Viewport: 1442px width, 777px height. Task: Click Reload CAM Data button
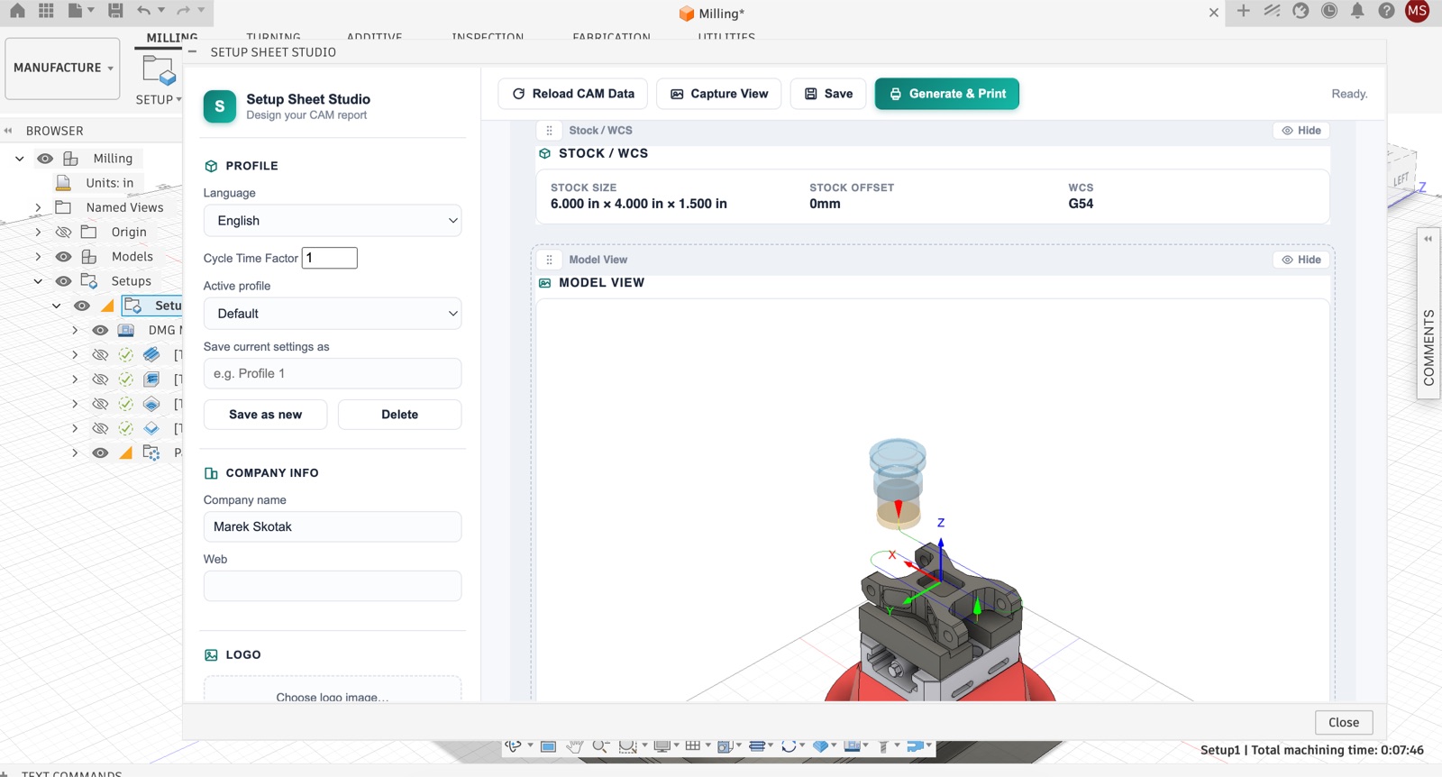(573, 94)
